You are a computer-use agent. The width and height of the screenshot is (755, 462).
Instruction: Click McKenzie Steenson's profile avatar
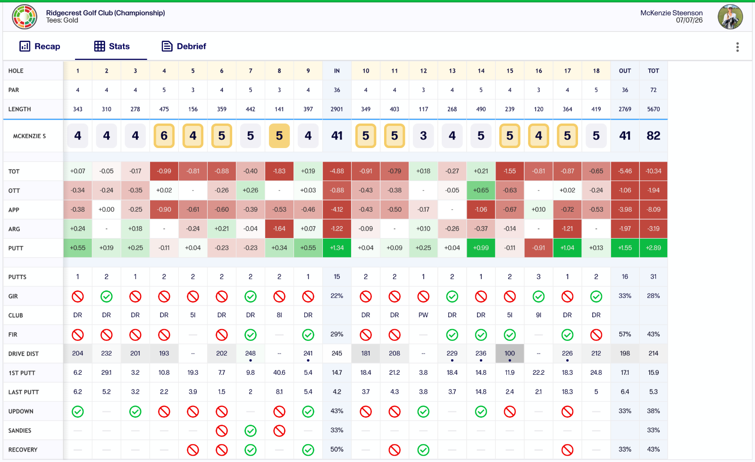coord(730,16)
